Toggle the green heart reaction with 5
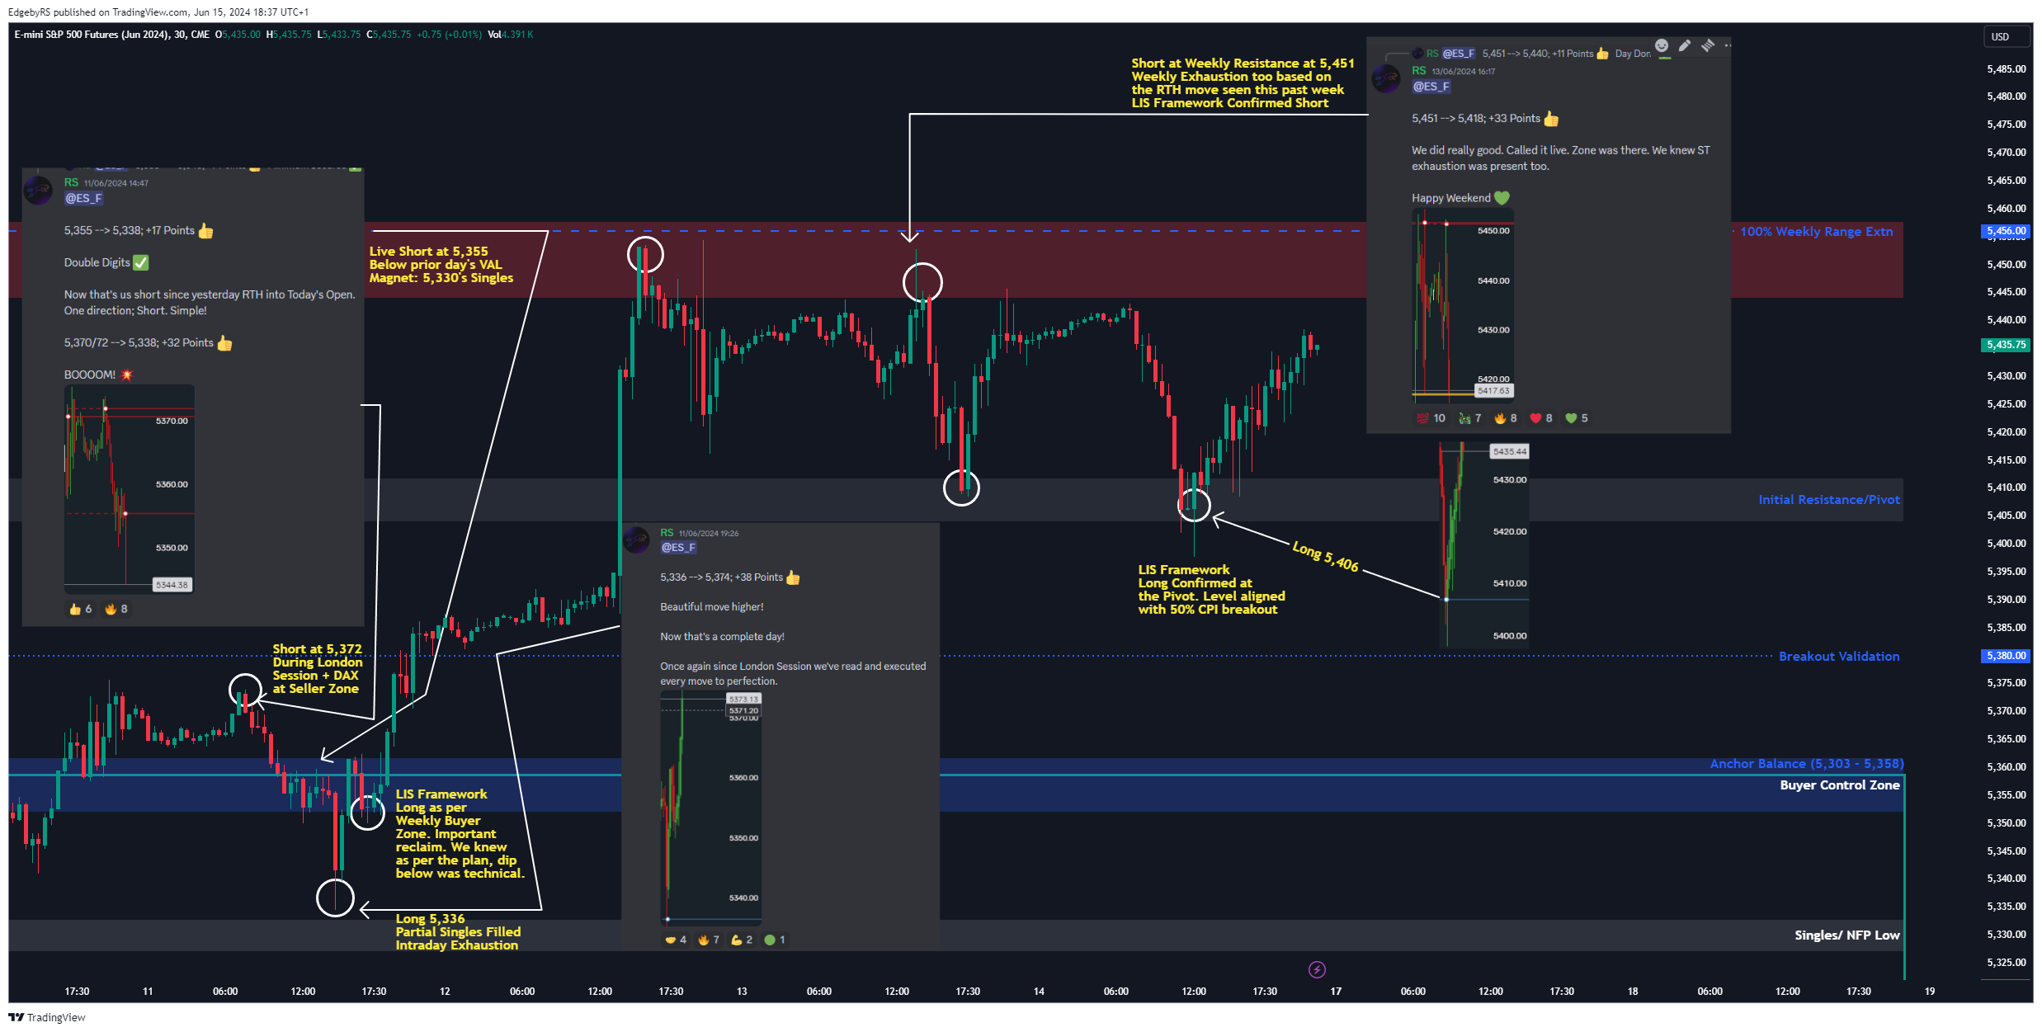2042x1032 pixels. (x=1576, y=418)
